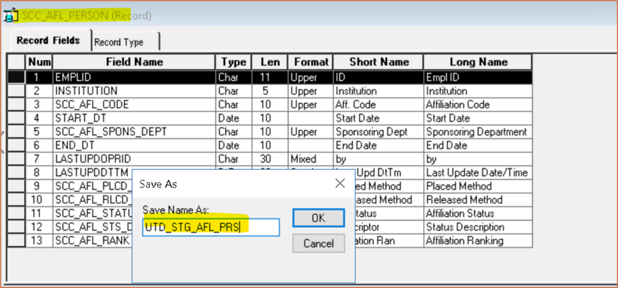This screenshot has height=288, width=618.
Task: Select the Record Fields tab
Action: 48,41
